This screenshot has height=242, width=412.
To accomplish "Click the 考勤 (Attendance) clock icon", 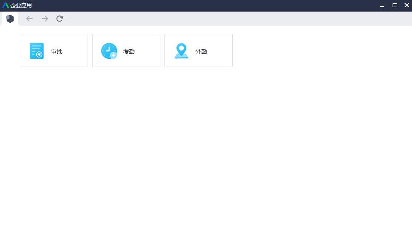I will coord(109,50).
